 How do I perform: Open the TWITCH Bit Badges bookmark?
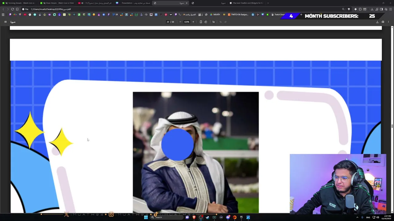[238, 14]
